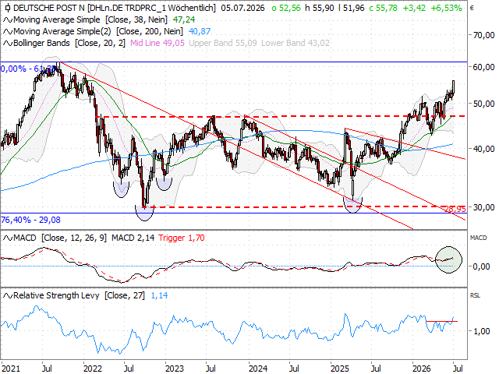Screen dimensions: 499x374
Task: Click the MACD 2,14 value
Action: pos(133,238)
